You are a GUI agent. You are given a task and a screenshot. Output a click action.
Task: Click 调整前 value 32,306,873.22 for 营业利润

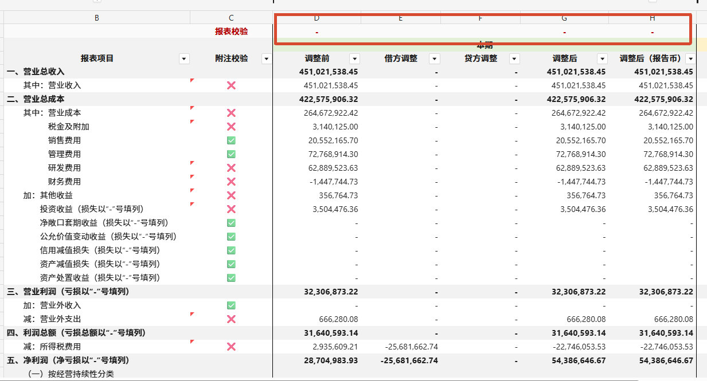tap(332, 292)
